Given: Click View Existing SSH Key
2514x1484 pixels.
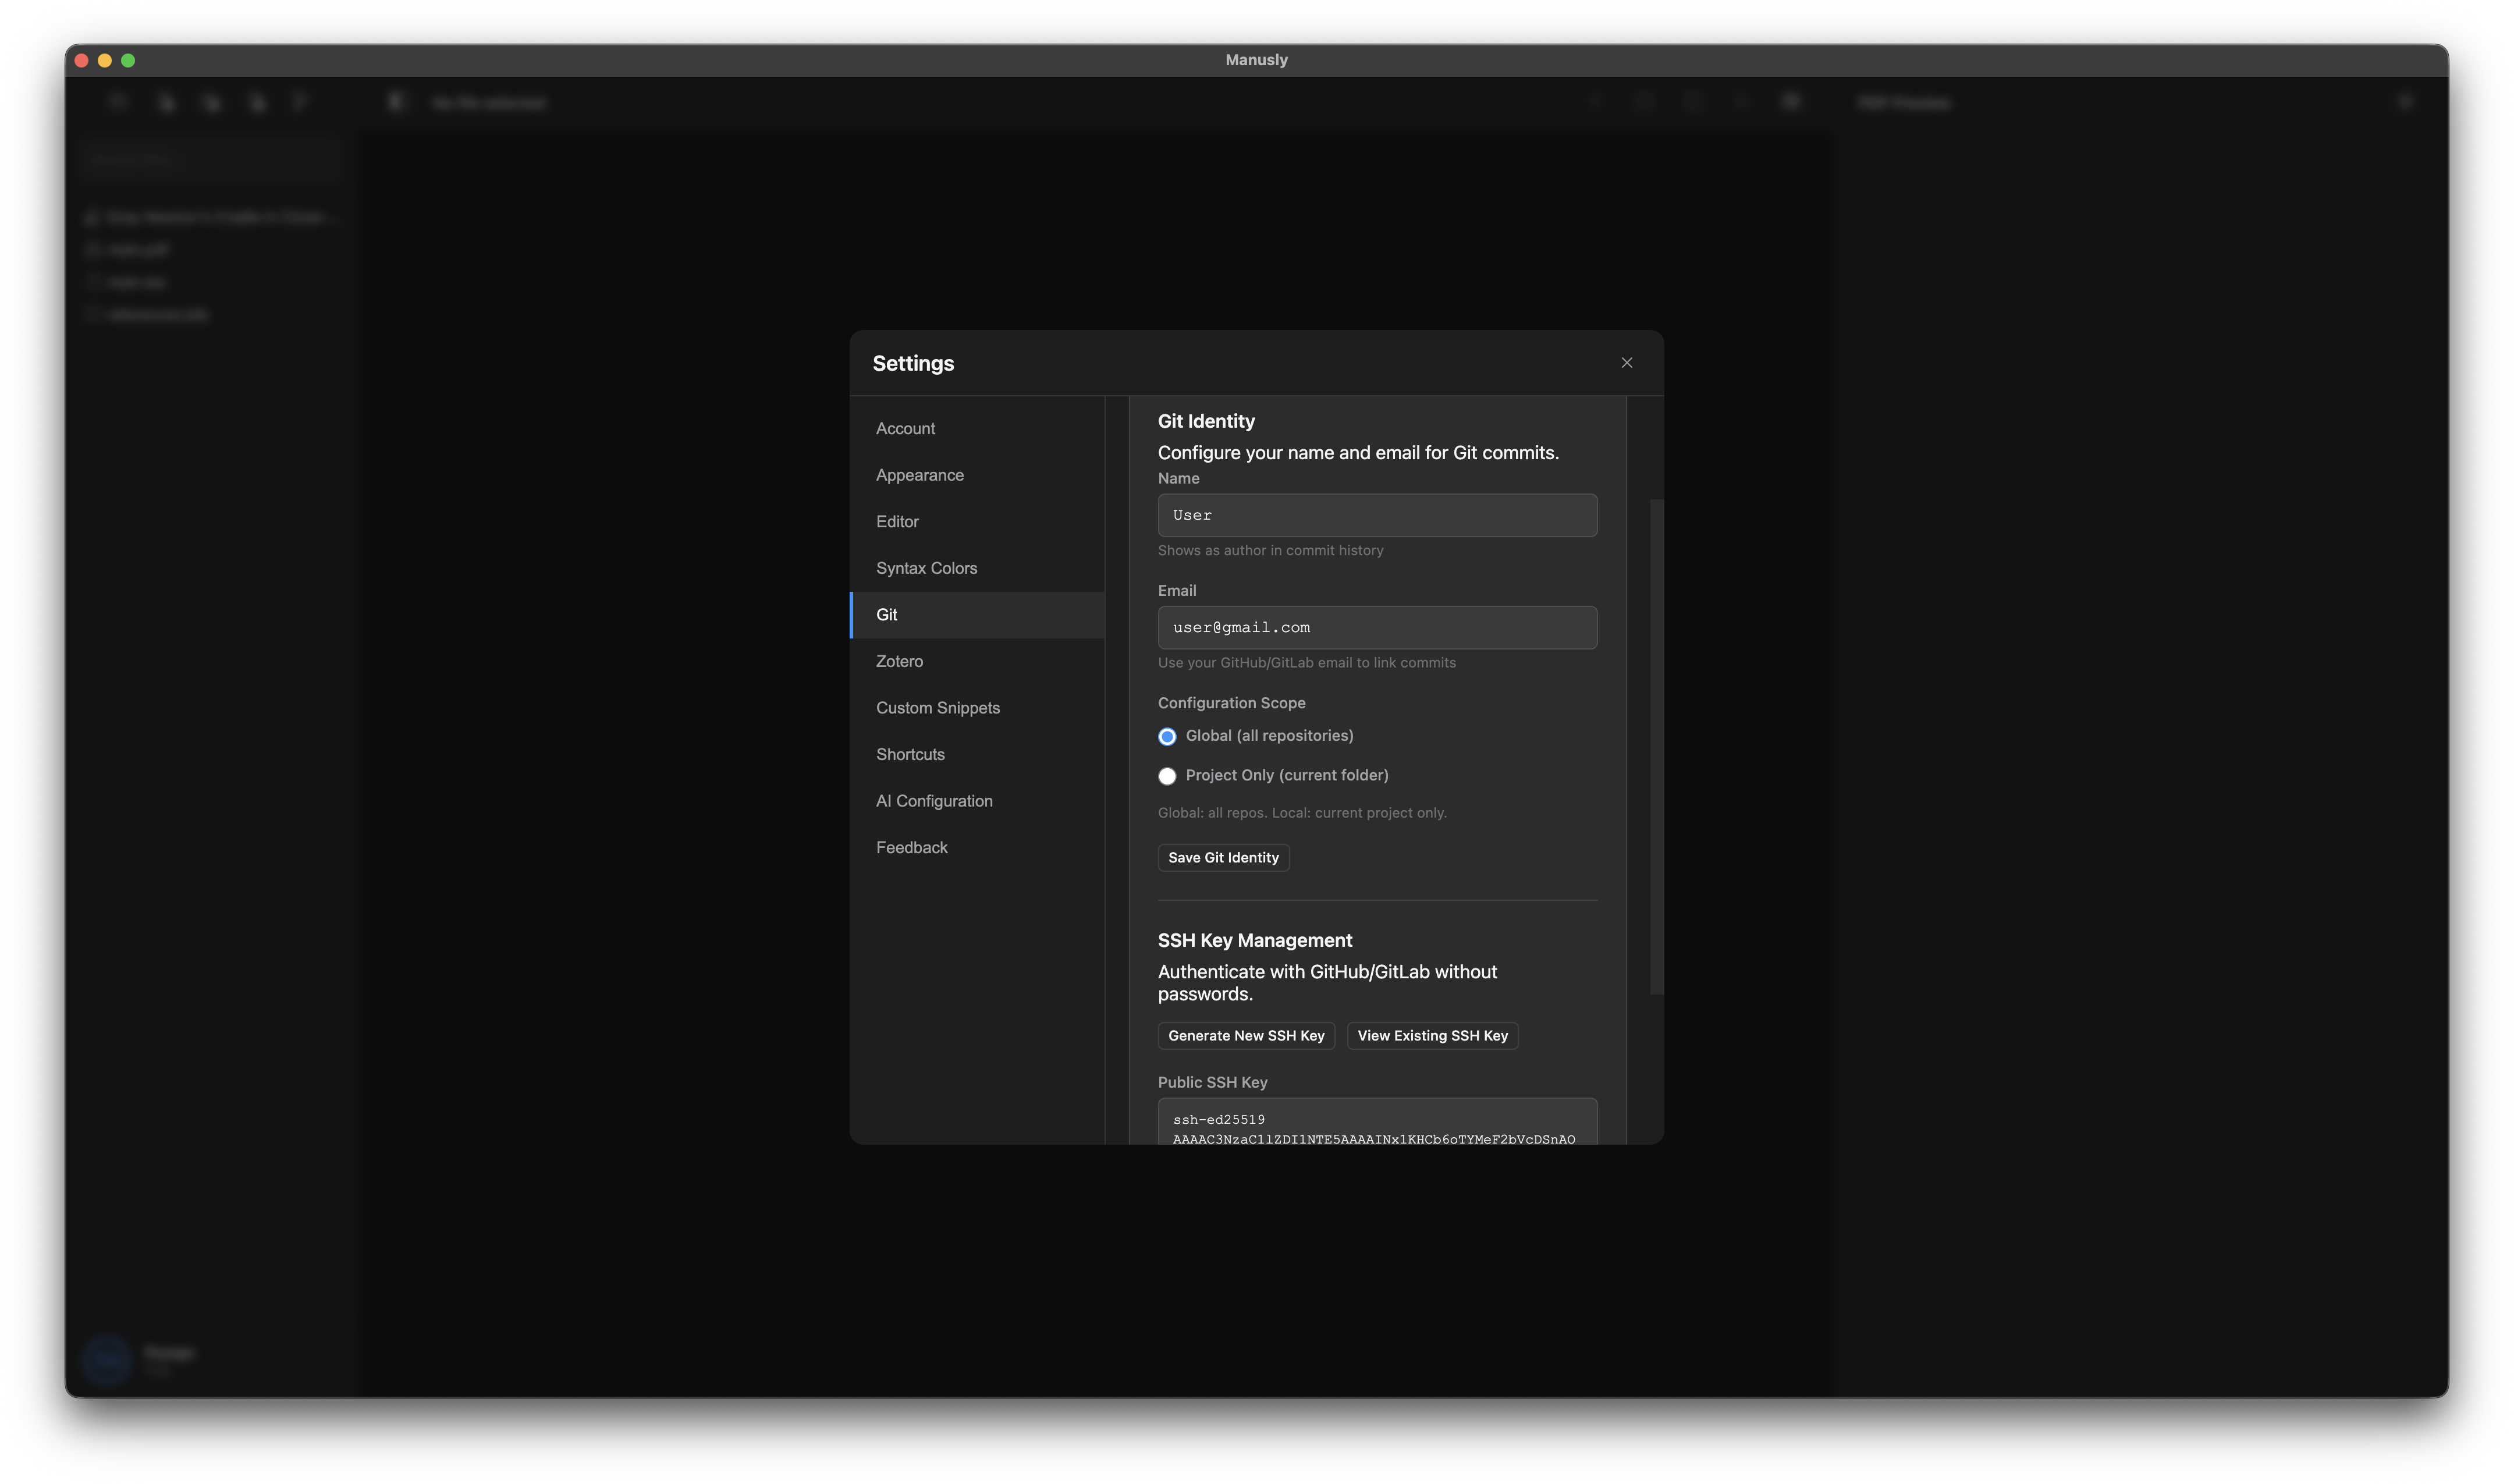Looking at the screenshot, I should (1431, 1035).
